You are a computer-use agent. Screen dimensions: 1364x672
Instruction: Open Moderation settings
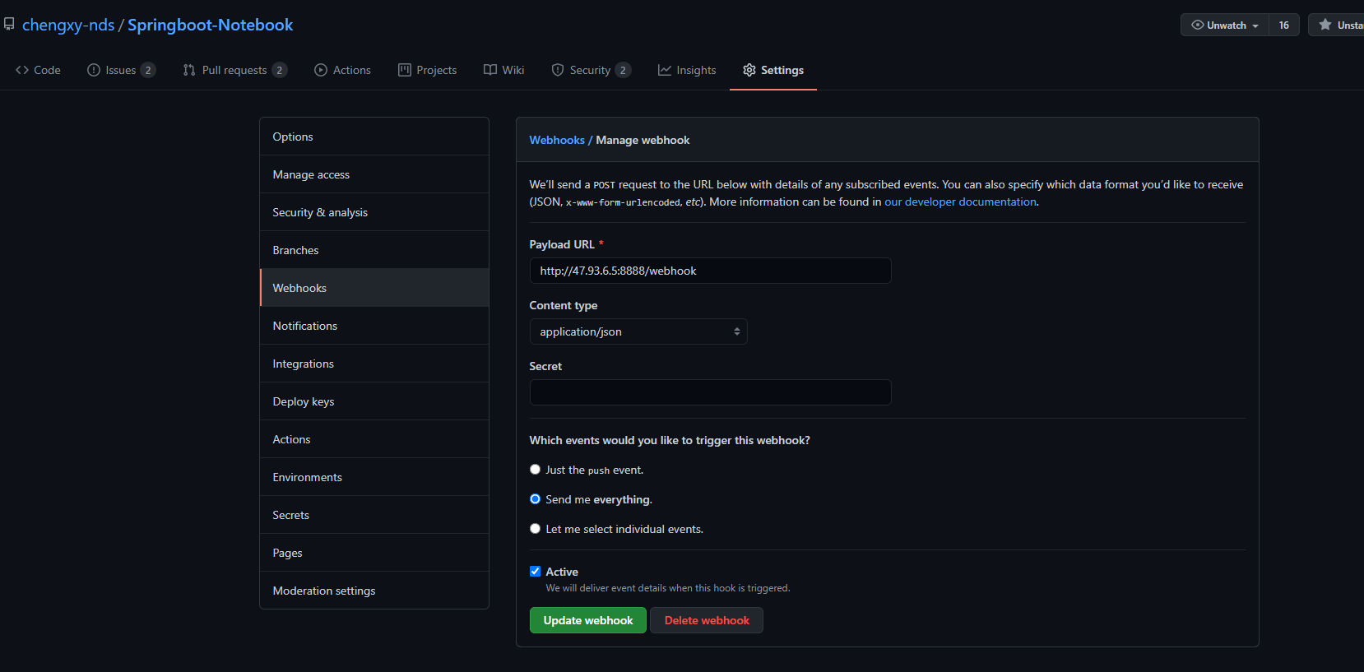tap(374, 591)
